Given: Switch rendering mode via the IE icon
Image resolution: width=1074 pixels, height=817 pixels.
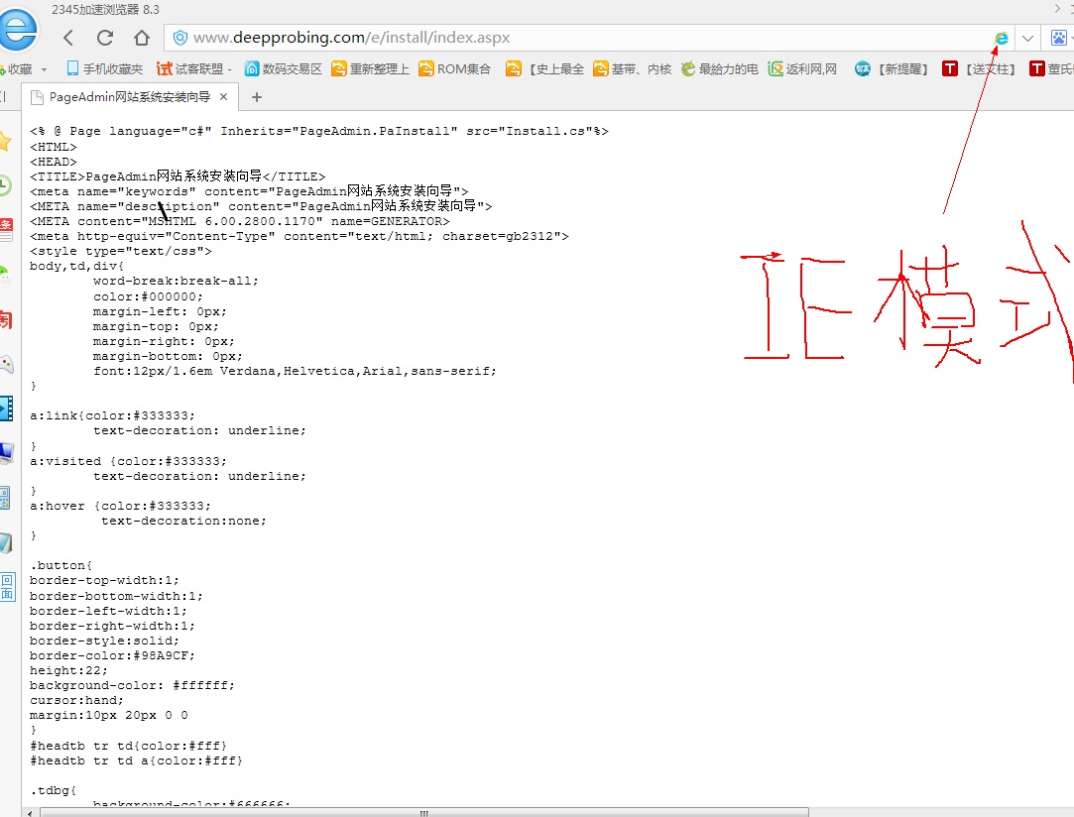Looking at the screenshot, I should [1002, 38].
